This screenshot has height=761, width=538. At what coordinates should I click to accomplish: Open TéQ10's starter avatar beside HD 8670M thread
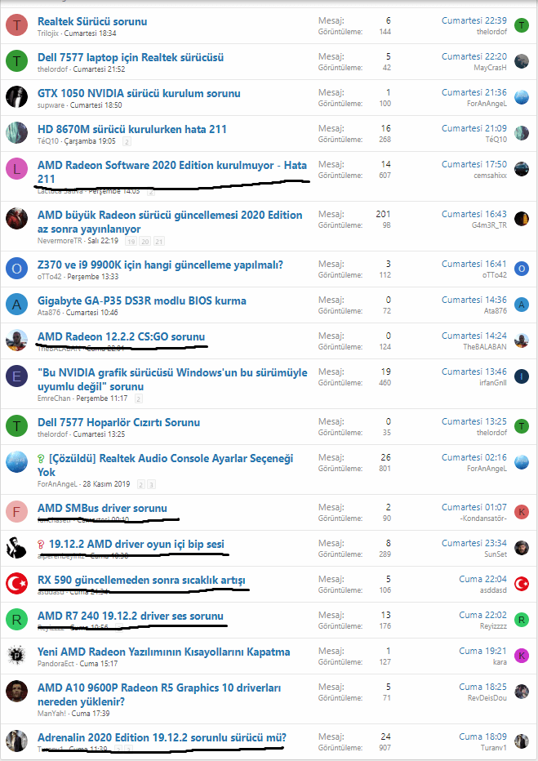click(x=16, y=132)
